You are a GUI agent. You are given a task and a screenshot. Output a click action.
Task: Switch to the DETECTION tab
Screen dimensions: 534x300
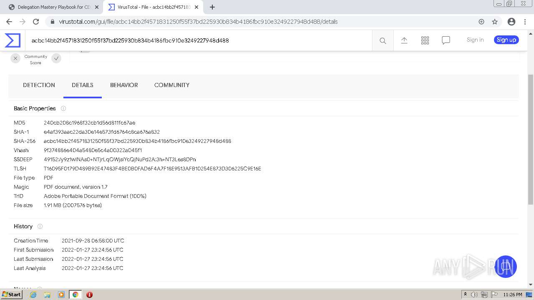pyautogui.click(x=39, y=85)
